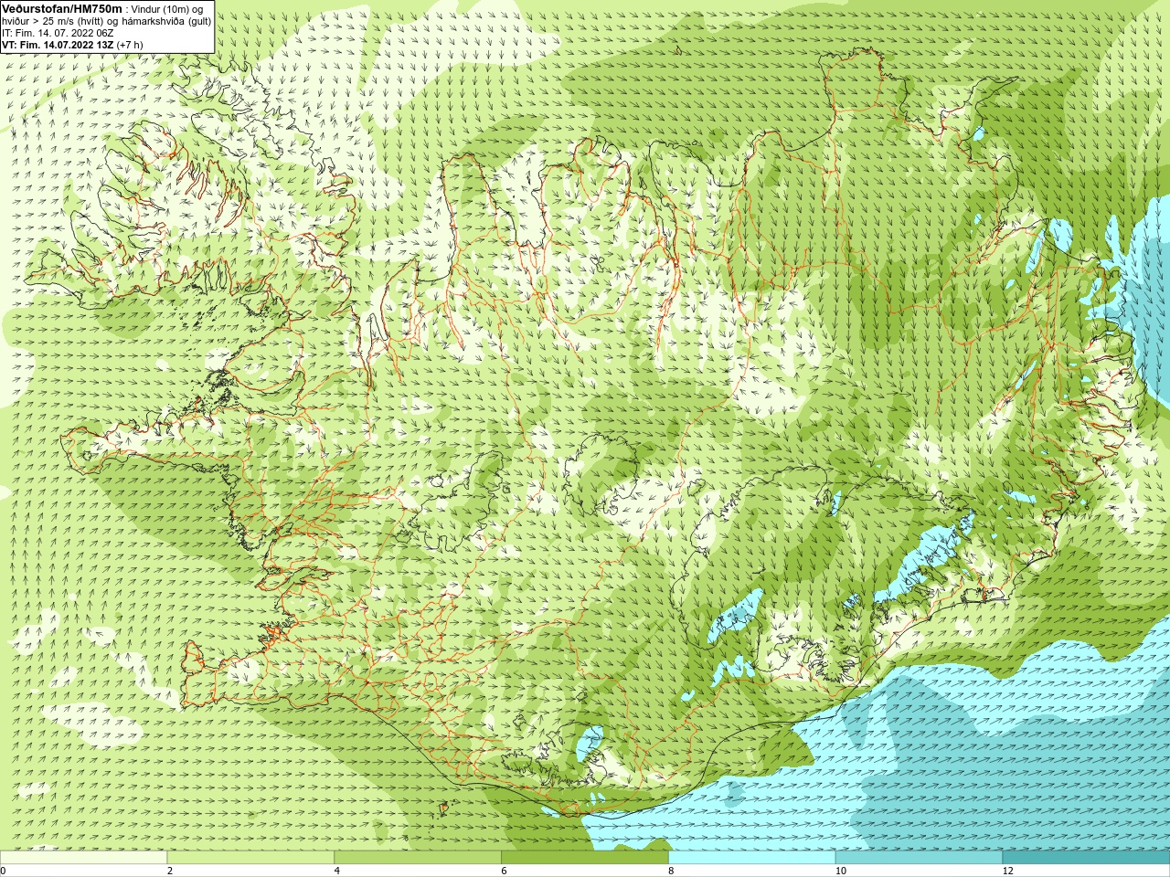Click the 10–12 m/s turquoise legend segment
Screen dimensions: 1170x877
[919, 858]
